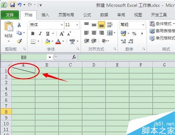Image resolution: width=175 pixels, height=135 pixels.
Task: Expand the Name Box dropdown arrow
Action: click(50, 57)
